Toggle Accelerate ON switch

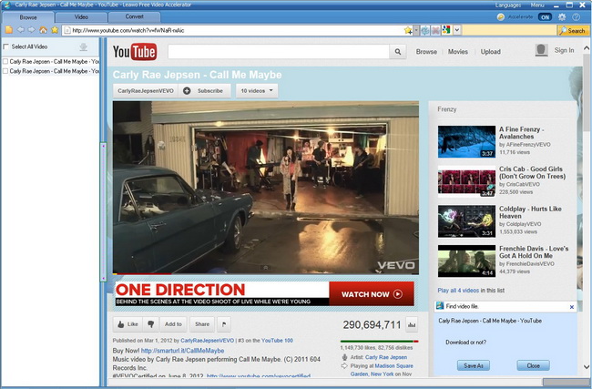click(x=545, y=17)
